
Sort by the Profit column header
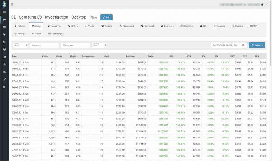pyautogui.click(x=151, y=56)
